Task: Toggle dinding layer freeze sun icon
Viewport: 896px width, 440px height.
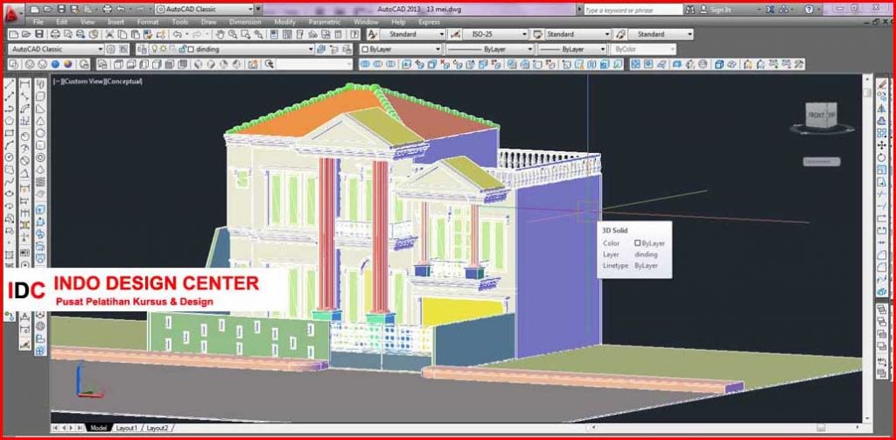Action: (163, 50)
